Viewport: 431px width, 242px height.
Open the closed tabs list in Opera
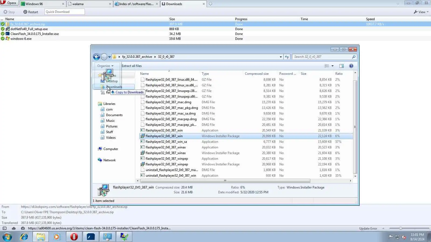click(398, 4)
